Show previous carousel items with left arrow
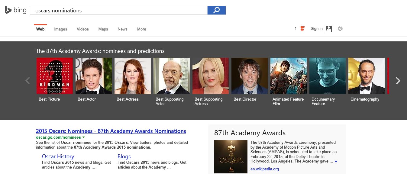The image size is (407, 174). click(28, 81)
